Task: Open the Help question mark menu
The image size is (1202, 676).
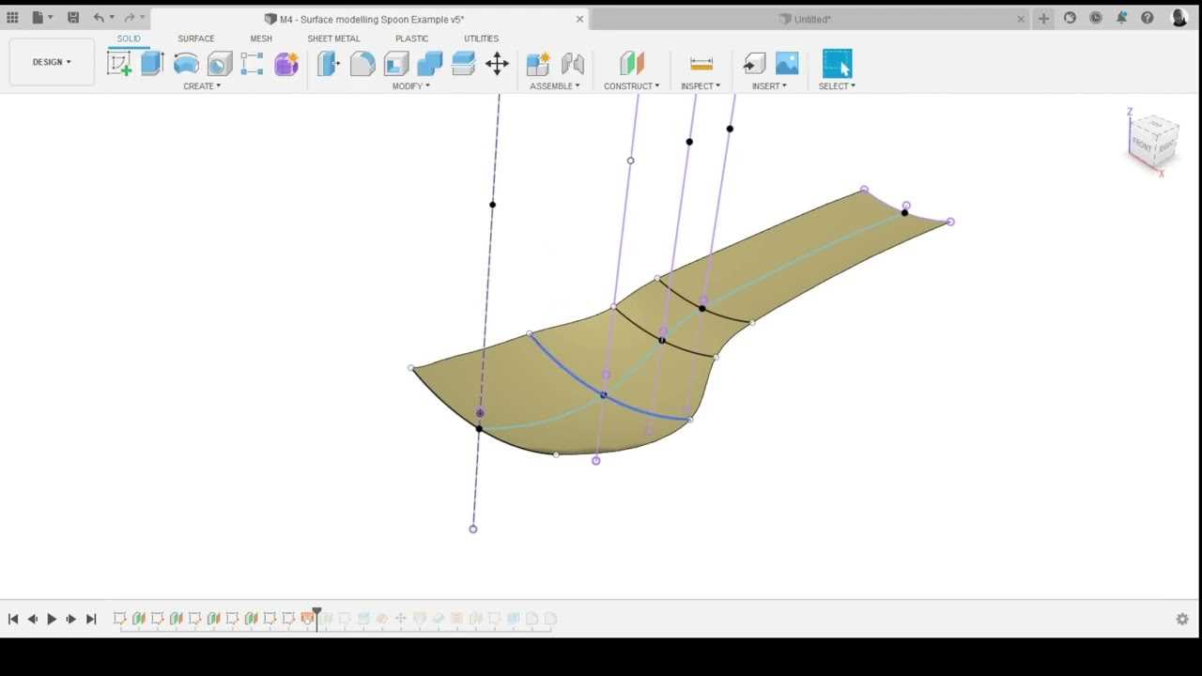Action: click(x=1147, y=18)
